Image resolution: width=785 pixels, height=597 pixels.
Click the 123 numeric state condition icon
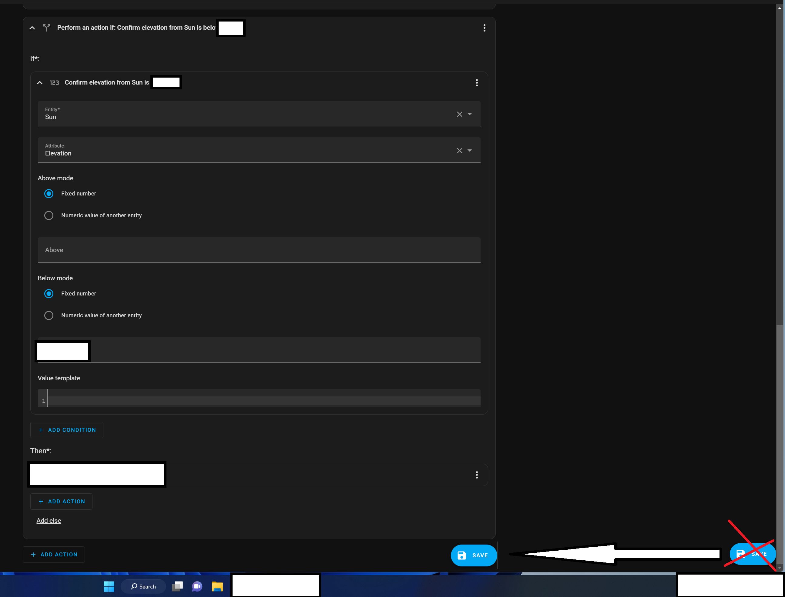(54, 82)
